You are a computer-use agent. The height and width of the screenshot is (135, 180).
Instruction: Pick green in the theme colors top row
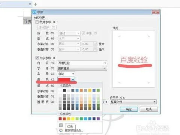(98, 90)
